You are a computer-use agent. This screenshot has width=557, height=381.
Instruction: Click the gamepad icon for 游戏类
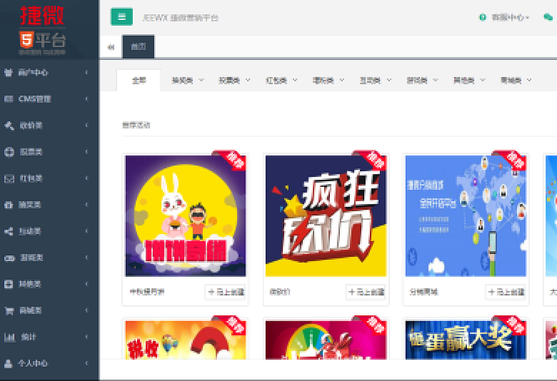click(9, 258)
